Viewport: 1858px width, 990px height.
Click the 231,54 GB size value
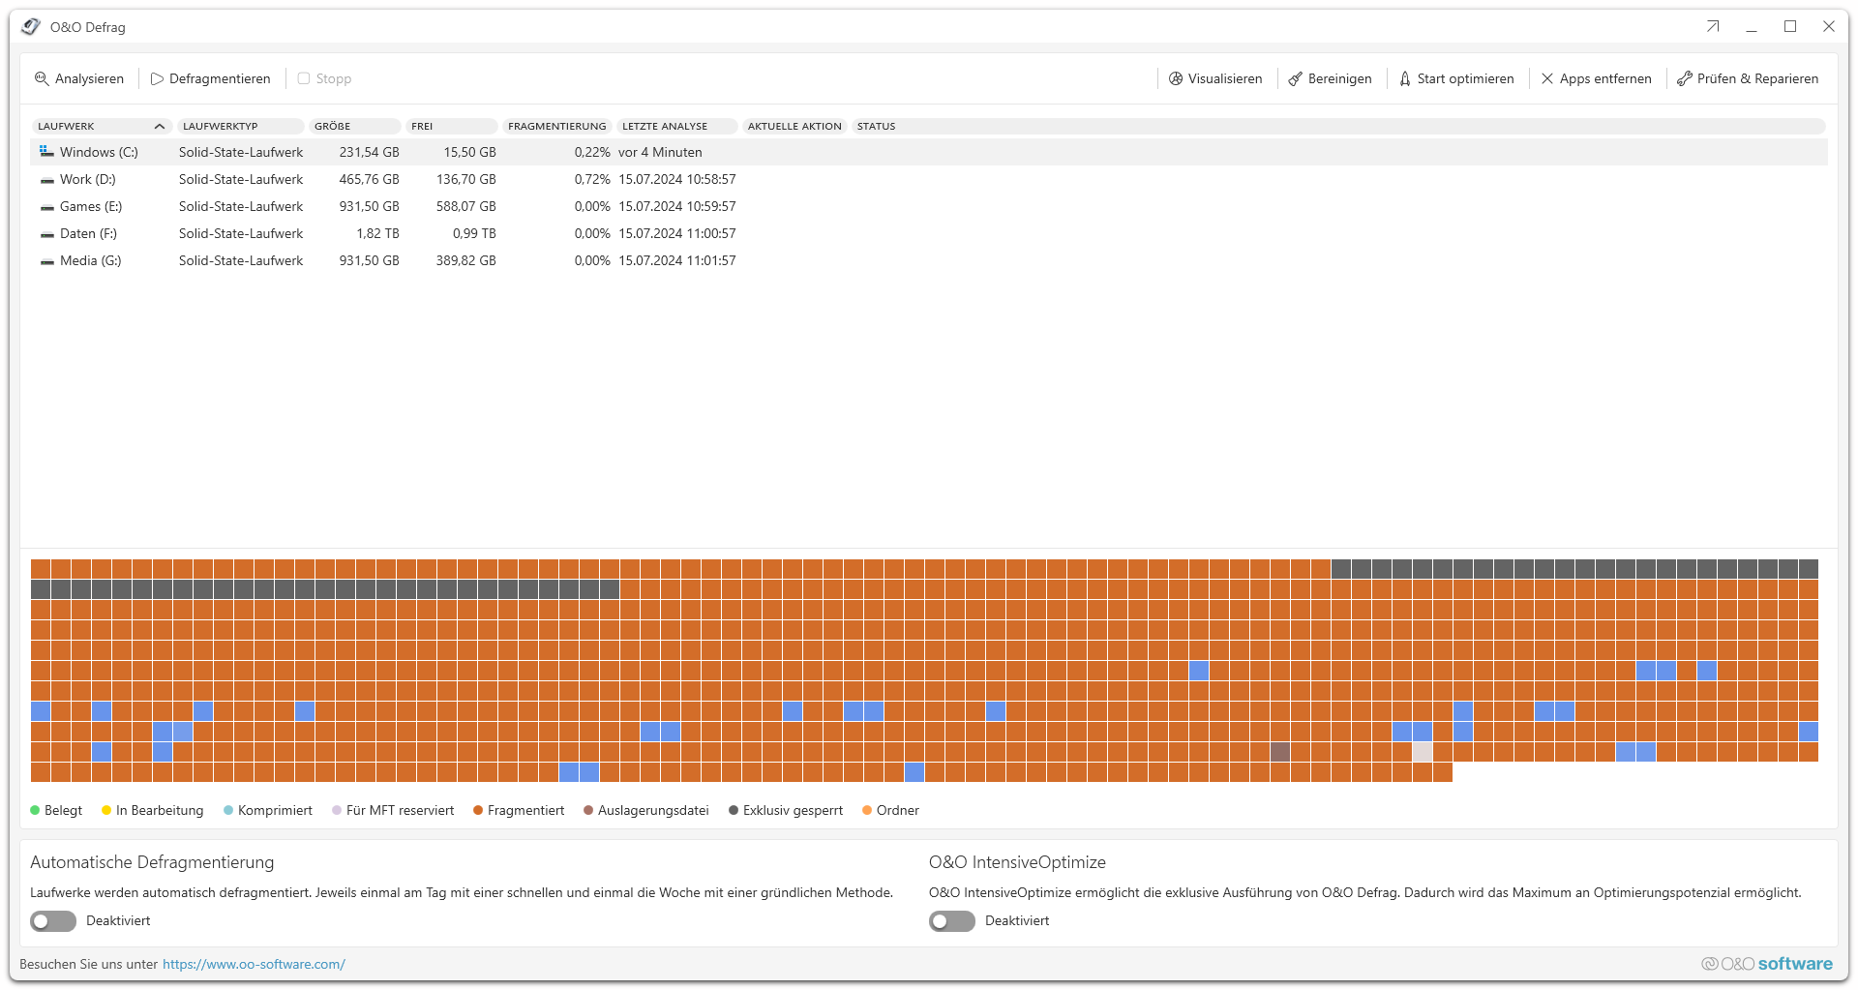[369, 152]
